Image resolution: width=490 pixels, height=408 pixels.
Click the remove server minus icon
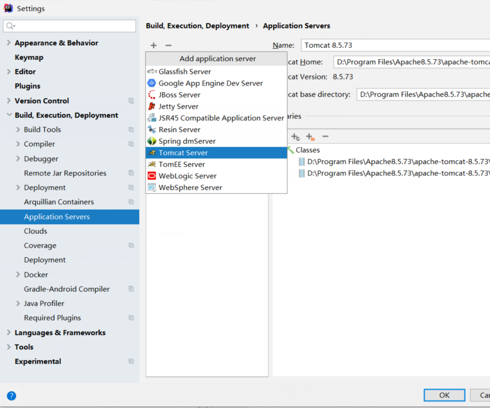169,46
